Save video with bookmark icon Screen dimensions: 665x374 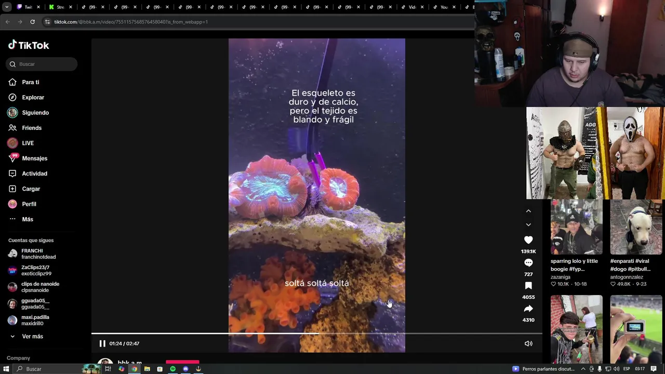point(528,286)
